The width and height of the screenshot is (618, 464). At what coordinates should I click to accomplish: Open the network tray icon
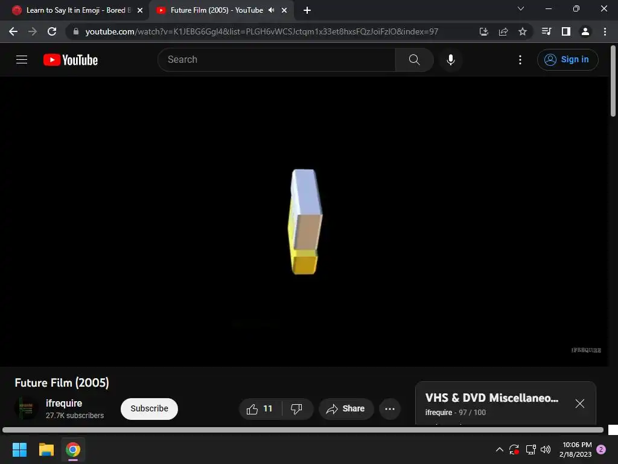point(530,449)
